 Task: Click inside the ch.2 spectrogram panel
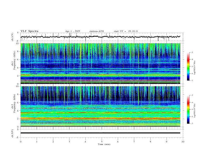click(x=100, y=107)
